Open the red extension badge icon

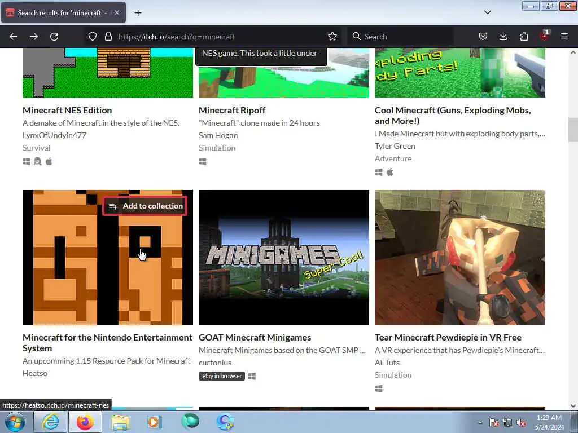tap(544, 36)
